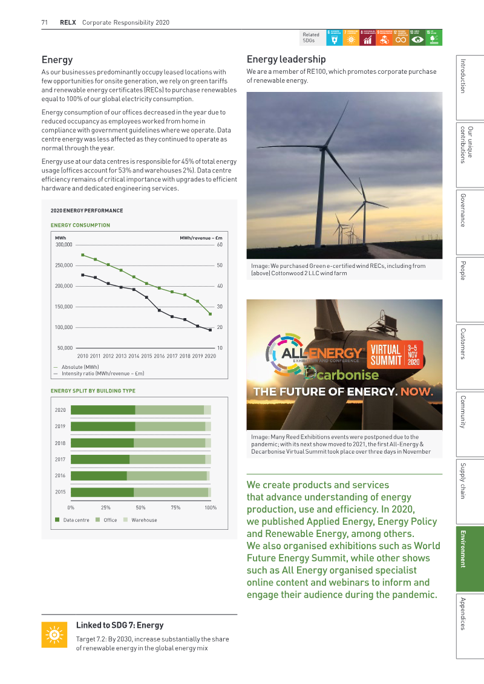Jump to the Customers side tab
The height and width of the screenshot is (684, 484).
click(470, 356)
